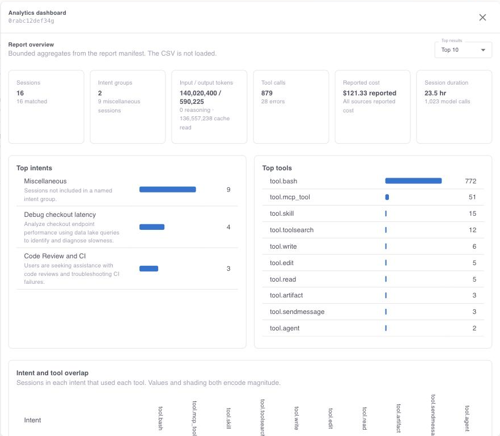The width and height of the screenshot is (500, 436).
Task: Click the Tool calls card showing 879
Action: [x=291, y=107]
